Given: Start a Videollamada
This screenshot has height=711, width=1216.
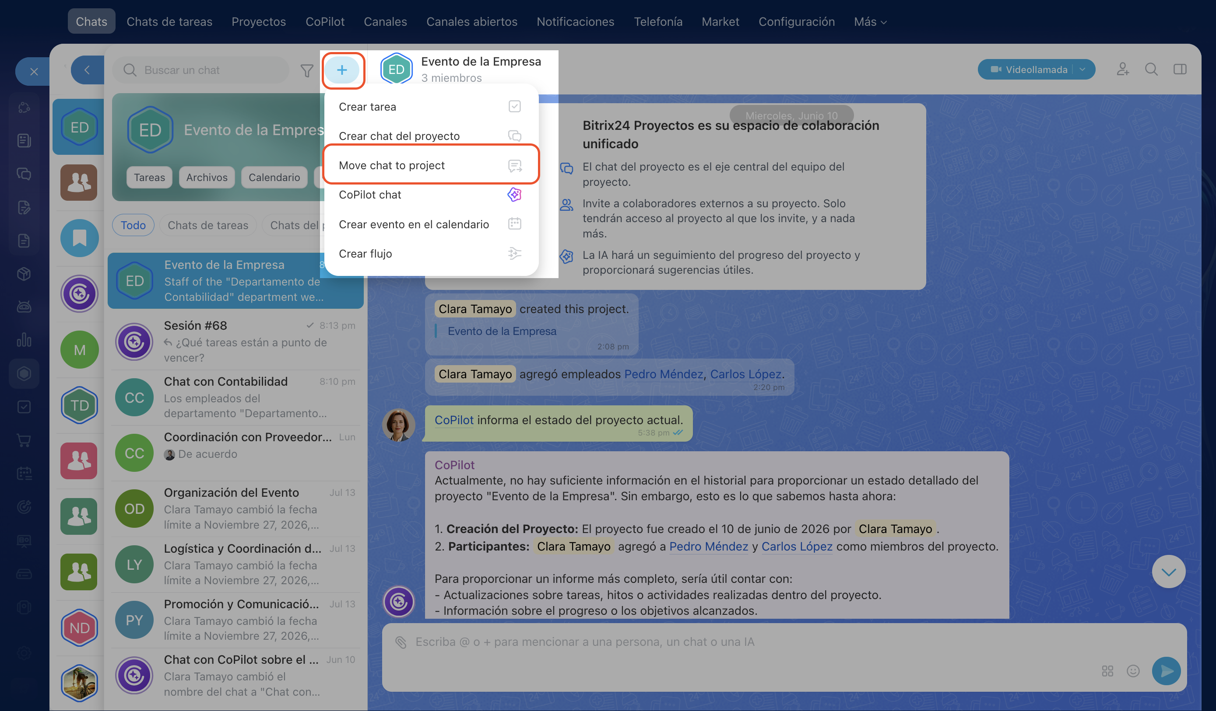Looking at the screenshot, I should tap(1028, 70).
